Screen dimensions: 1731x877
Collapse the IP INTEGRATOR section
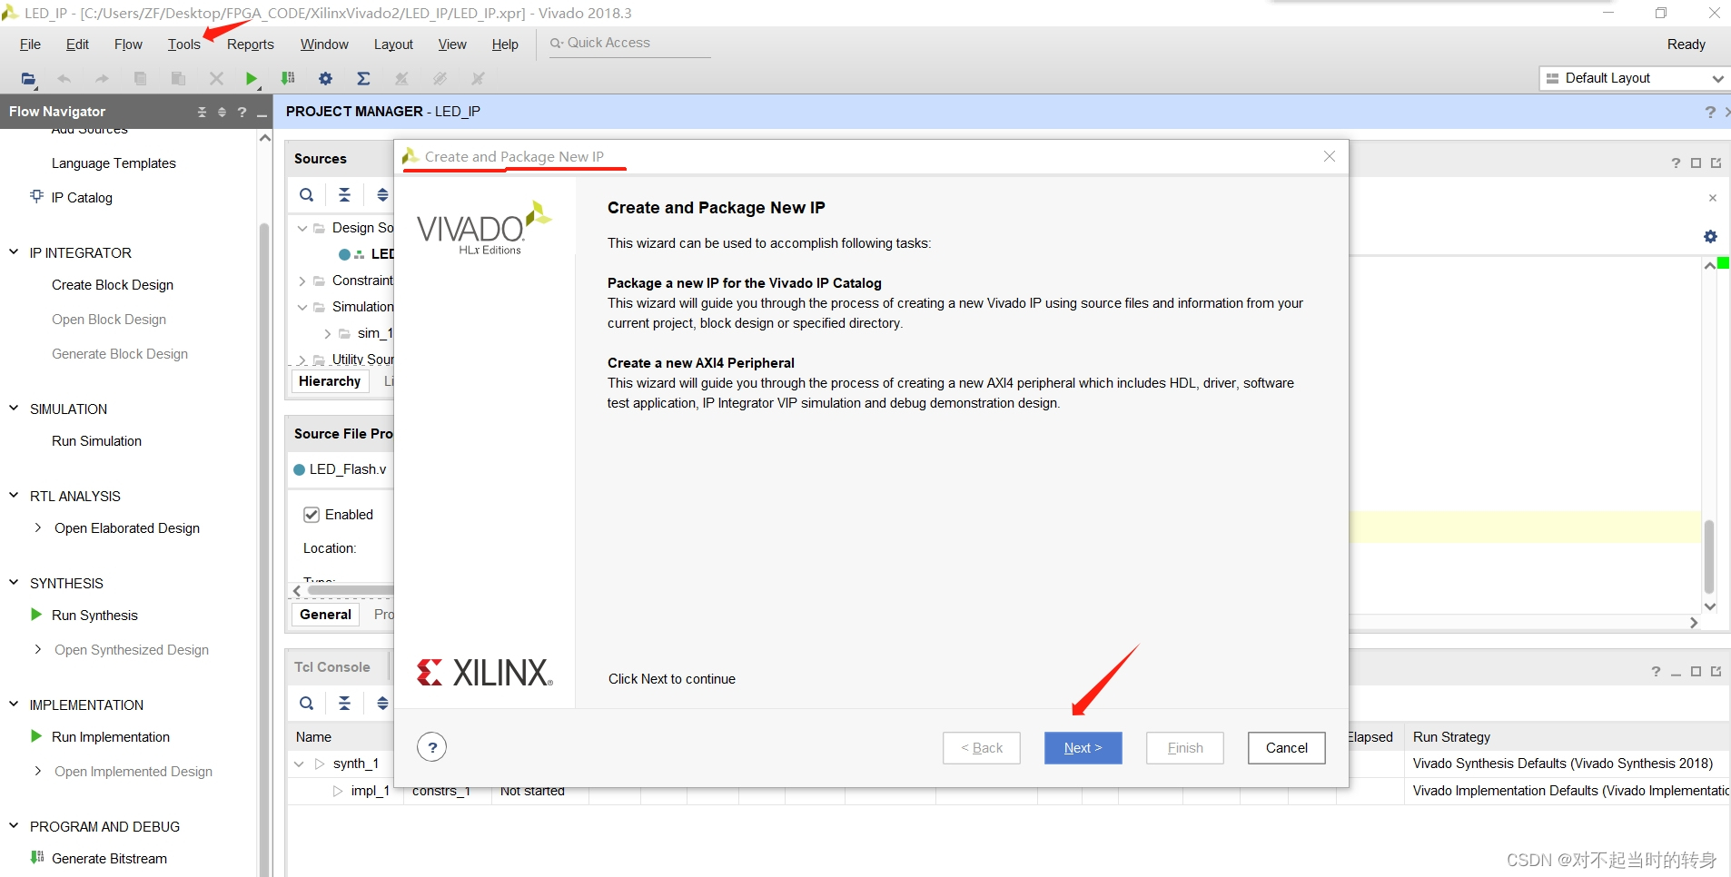(14, 252)
